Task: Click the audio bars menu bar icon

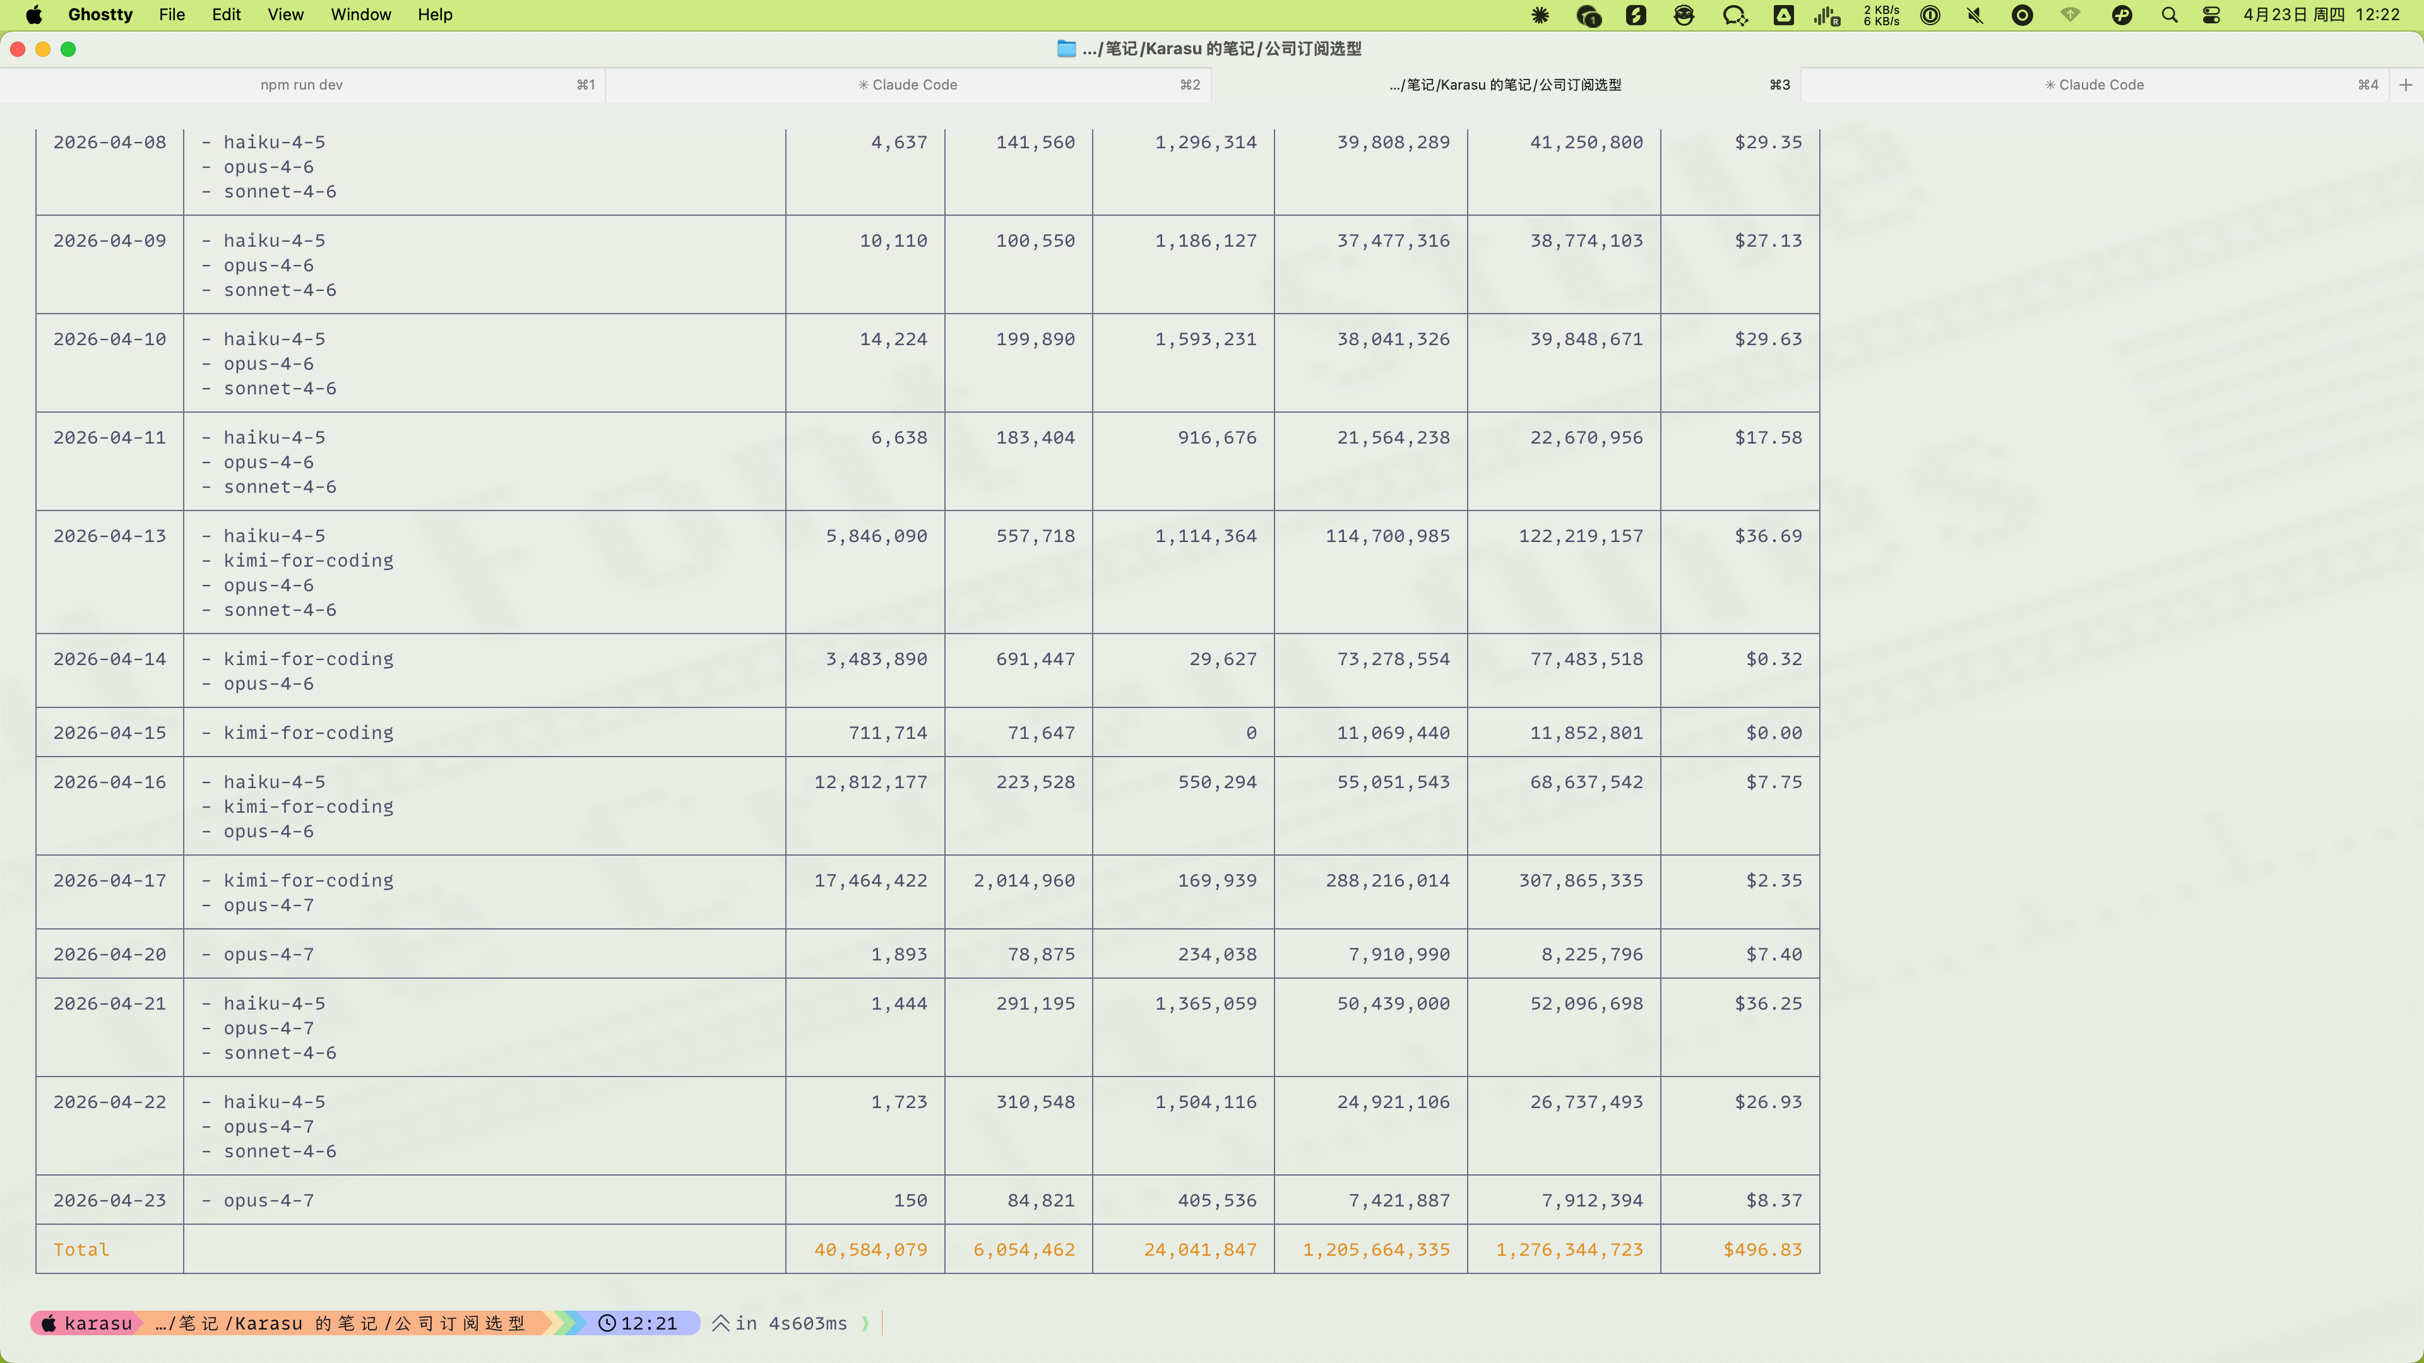Action: (x=1826, y=15)
